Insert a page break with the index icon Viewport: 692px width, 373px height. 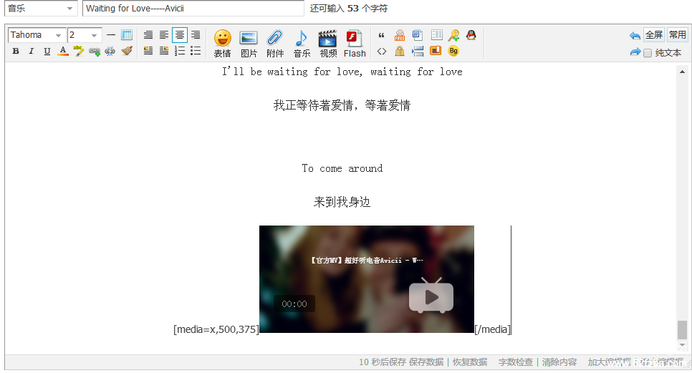(418, 51)
